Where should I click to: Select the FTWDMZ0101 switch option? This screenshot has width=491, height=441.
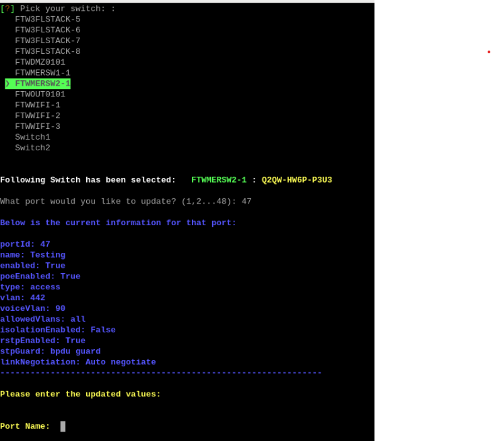(40, 63)
